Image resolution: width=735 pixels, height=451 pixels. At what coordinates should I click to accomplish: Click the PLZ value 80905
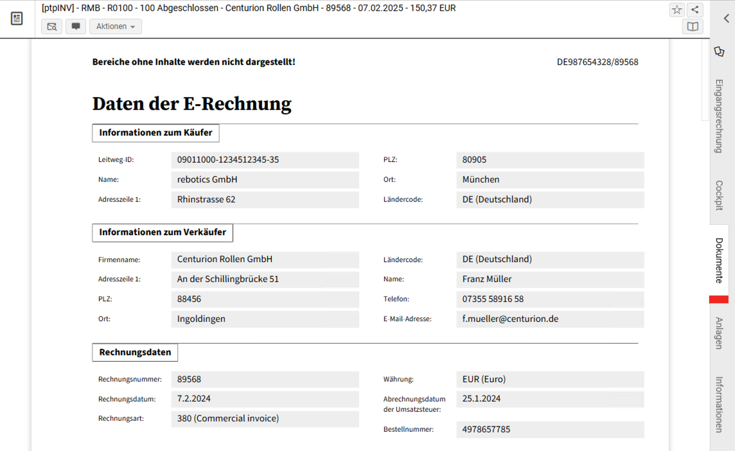pyautogui.click(x=550, y=160)
